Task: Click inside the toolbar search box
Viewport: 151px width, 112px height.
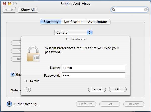Action: (130, 10)
